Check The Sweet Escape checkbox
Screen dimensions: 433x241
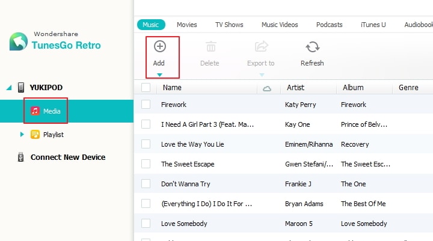pyautogui.click(x=146, y=164)
